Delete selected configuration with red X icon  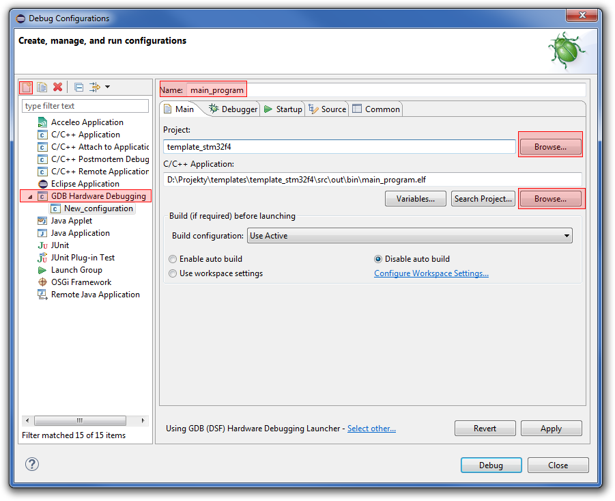tap(57, 87)
